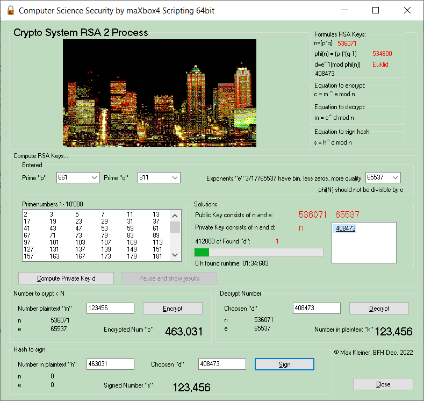Focus the Decrypt Choosen "d" input field
This screenshot has width=424, height=401.
(x=317, y=309)
